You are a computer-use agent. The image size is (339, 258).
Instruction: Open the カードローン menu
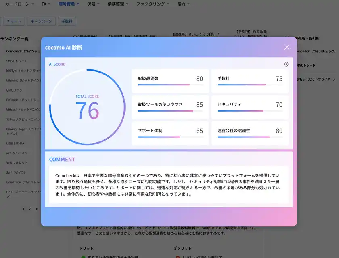point(17,4)
